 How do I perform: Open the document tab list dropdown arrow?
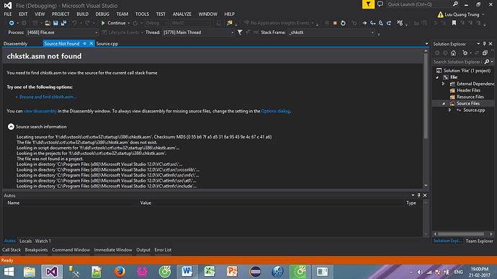pyautogui.click(x=426, y=44)
